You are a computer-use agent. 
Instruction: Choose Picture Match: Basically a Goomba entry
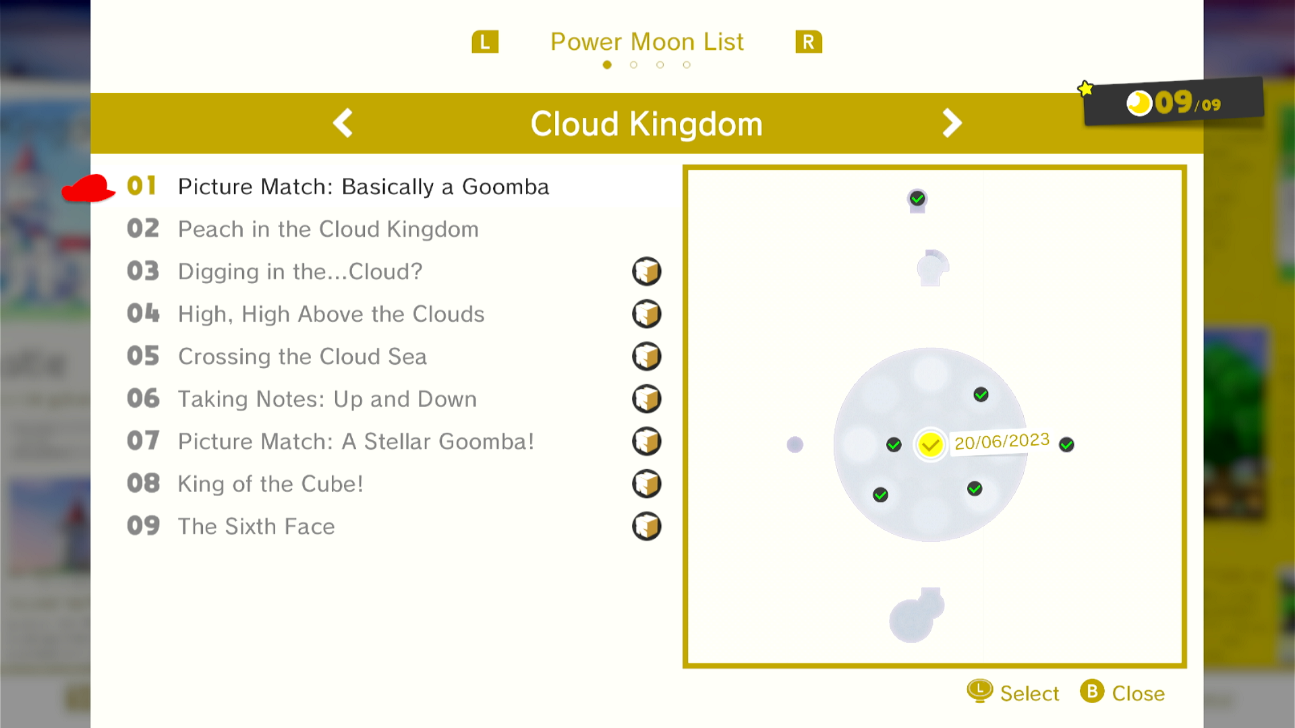tap(364, 187)
